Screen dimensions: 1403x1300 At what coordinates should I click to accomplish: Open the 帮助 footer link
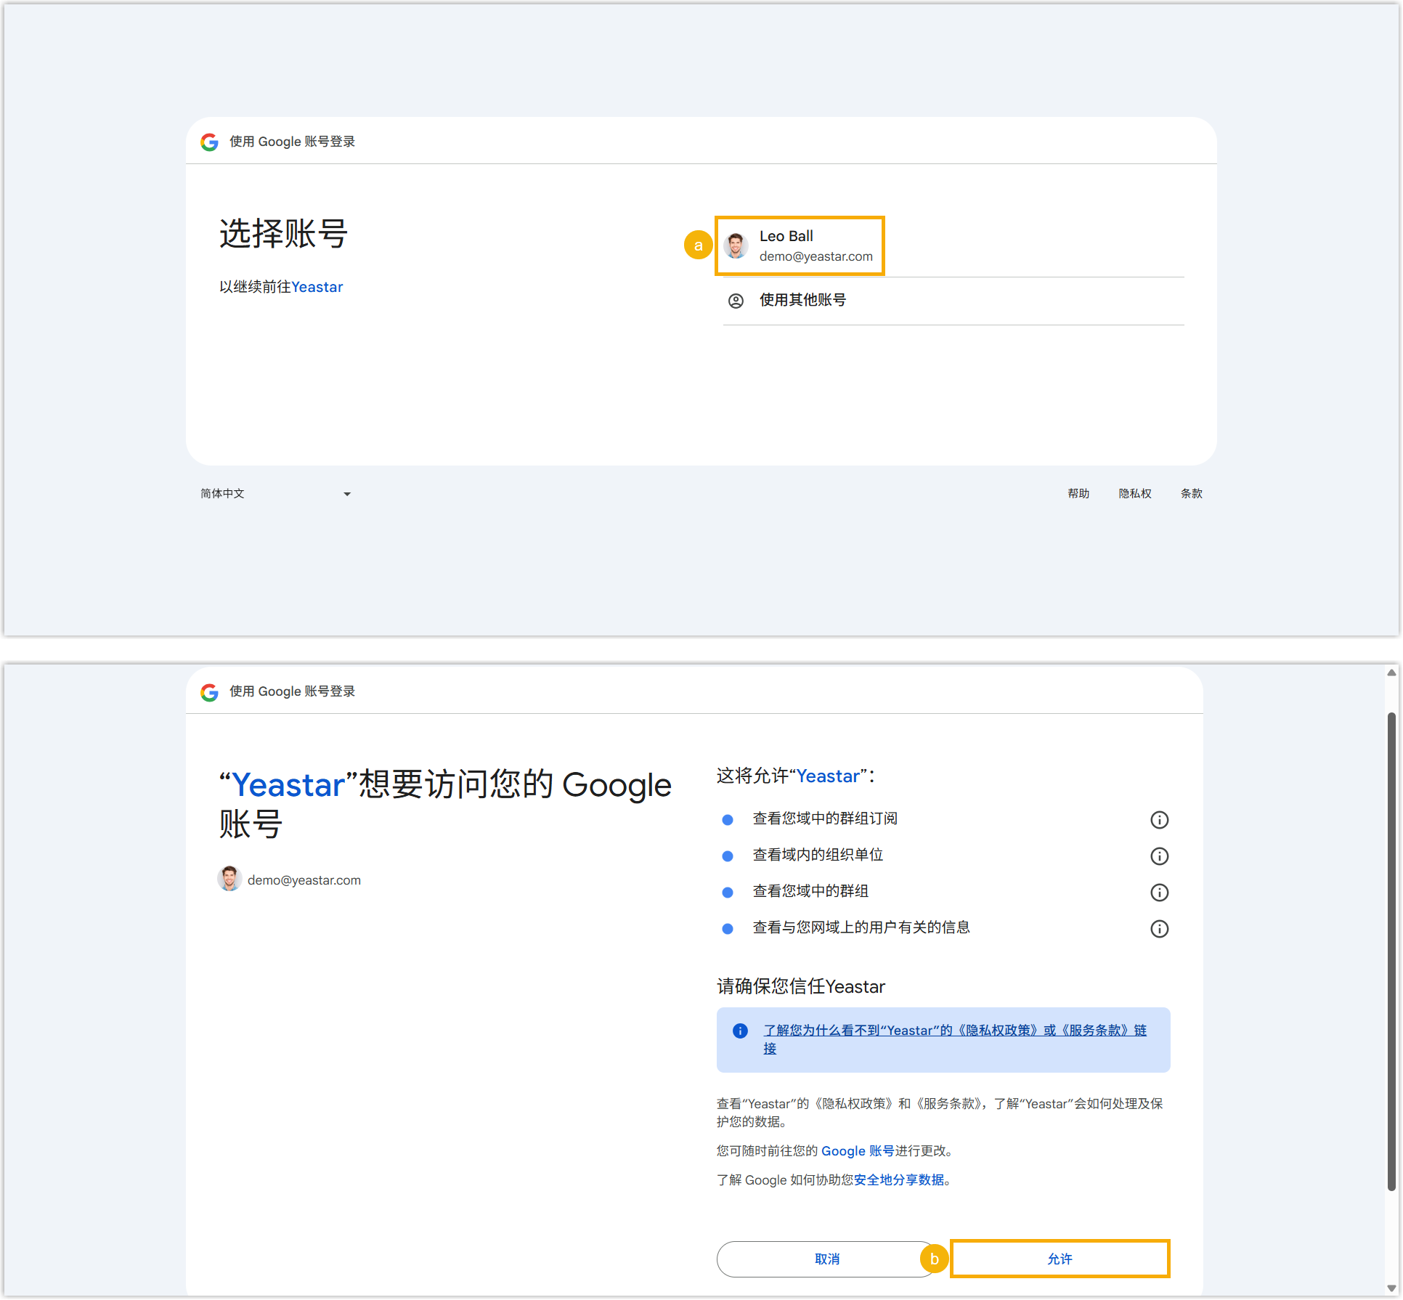tap(1078, 494)
